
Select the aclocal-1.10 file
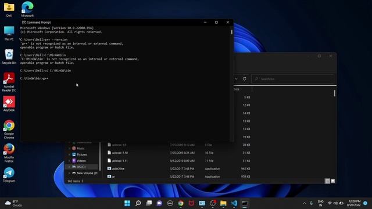coord(120,153)
